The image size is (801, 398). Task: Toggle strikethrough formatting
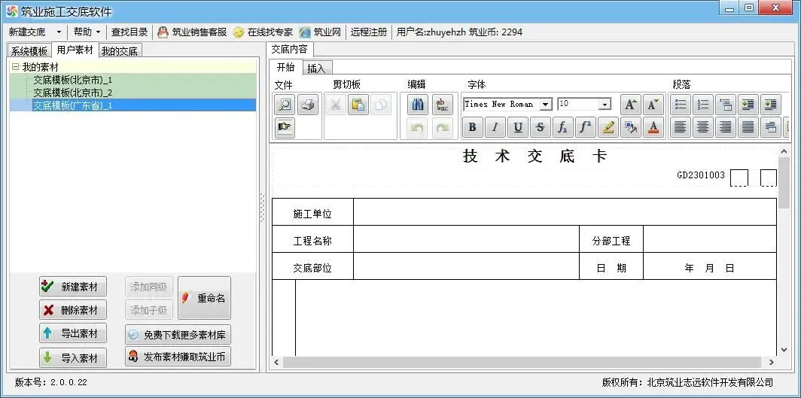pos(540,128)
